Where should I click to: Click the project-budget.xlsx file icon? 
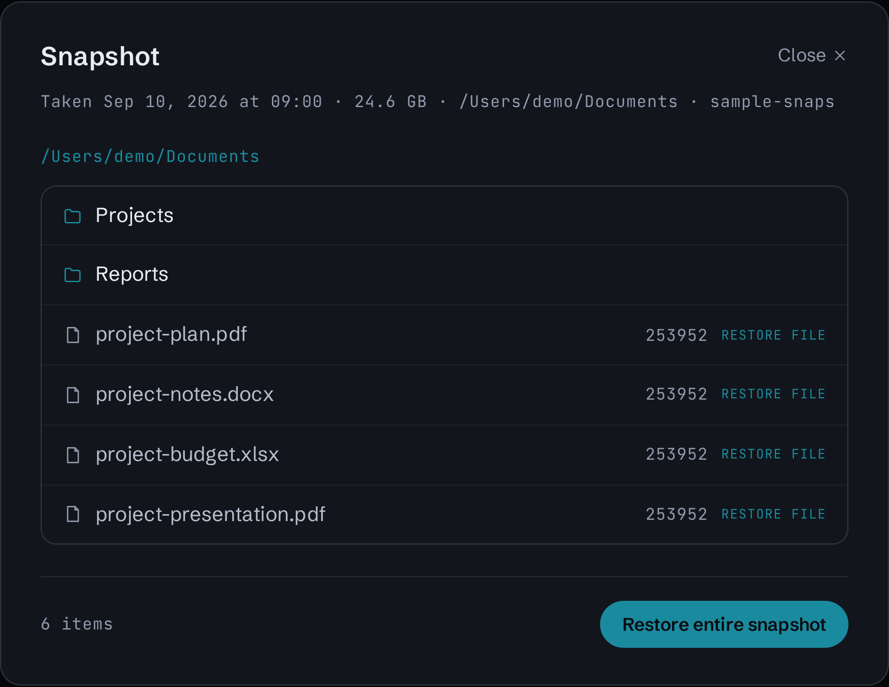point(73,455)
